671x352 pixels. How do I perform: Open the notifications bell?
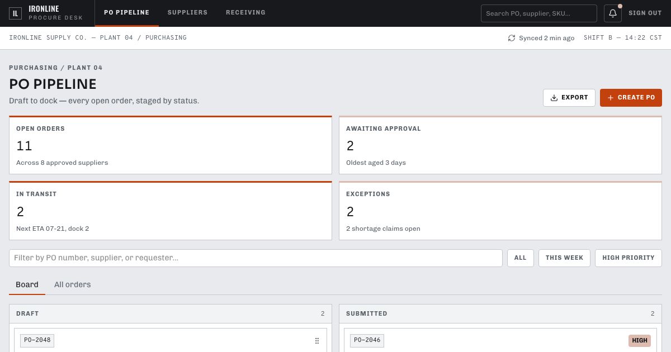613,13
